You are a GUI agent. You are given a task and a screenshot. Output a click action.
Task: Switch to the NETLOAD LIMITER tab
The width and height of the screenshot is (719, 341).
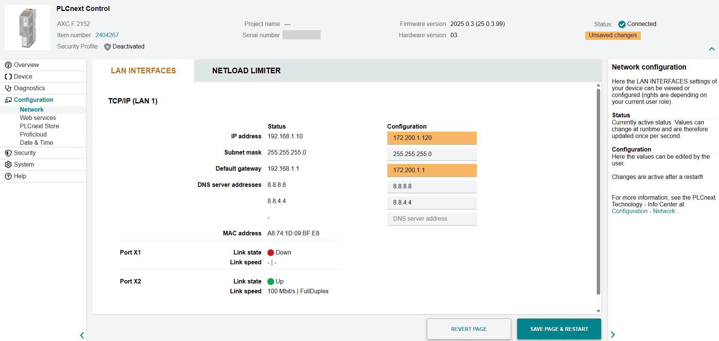coord(246,71)
